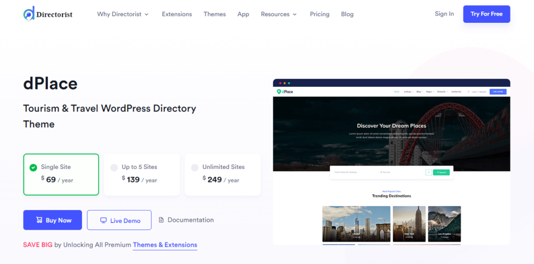Click the Sign In link
The image size is (534, 264).
[x=444, y=14]
